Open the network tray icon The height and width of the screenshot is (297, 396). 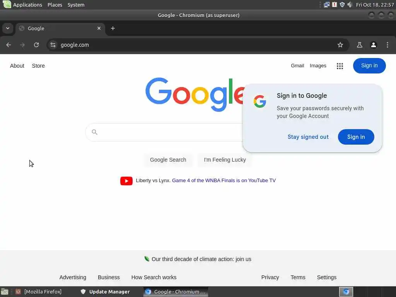pos(326,5)
